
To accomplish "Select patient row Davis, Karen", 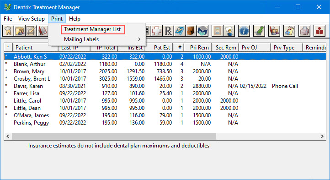I will [x=165, y=86].
